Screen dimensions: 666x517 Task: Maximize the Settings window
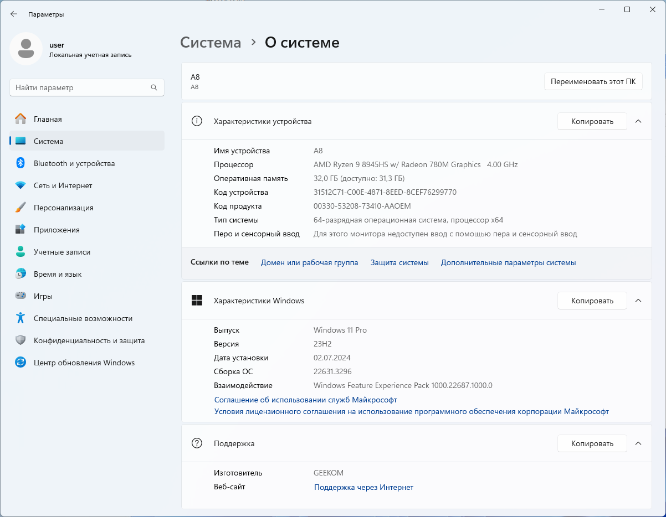coord(627,9)
